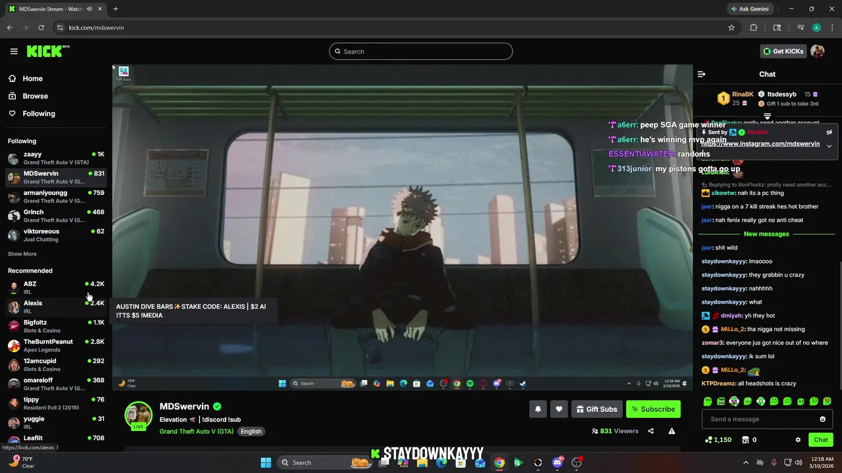Open recommended channel 12amcupid
842x473 pixels.
[56, 365]
